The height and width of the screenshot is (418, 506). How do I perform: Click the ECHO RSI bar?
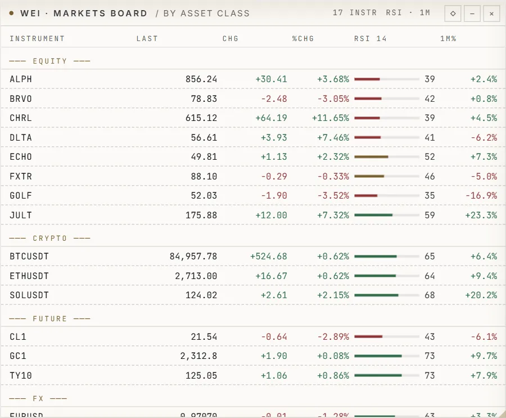click(387, 156)
